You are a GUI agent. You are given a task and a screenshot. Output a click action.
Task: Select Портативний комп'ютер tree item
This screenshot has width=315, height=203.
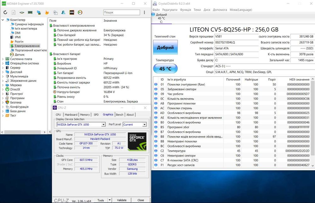point(31,50)
